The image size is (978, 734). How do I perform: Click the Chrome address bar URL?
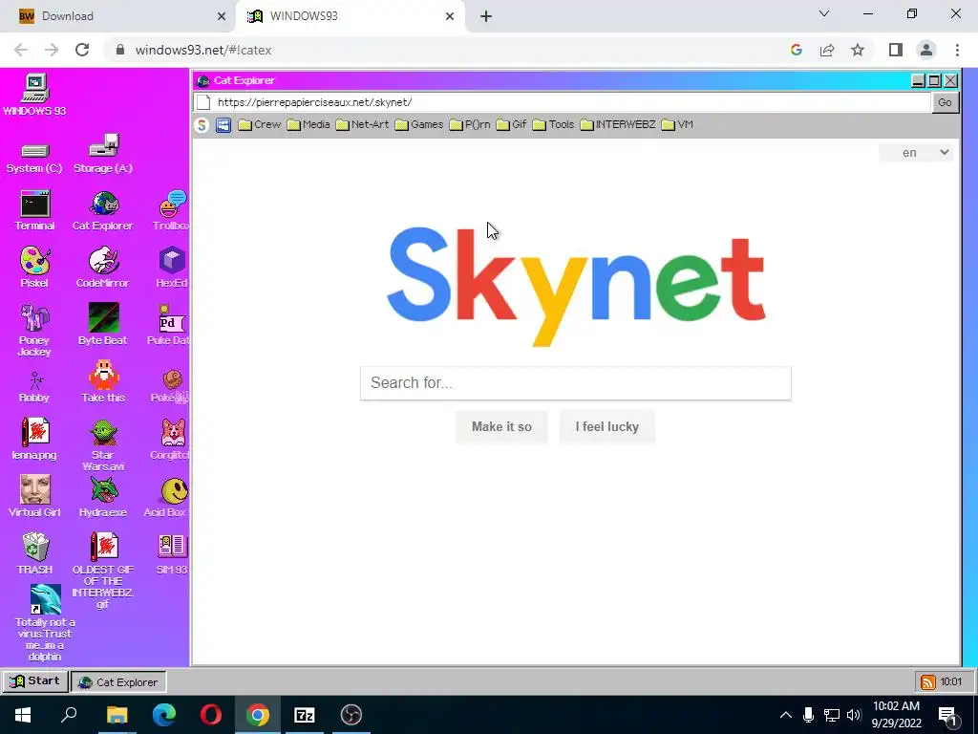point(203,50)
